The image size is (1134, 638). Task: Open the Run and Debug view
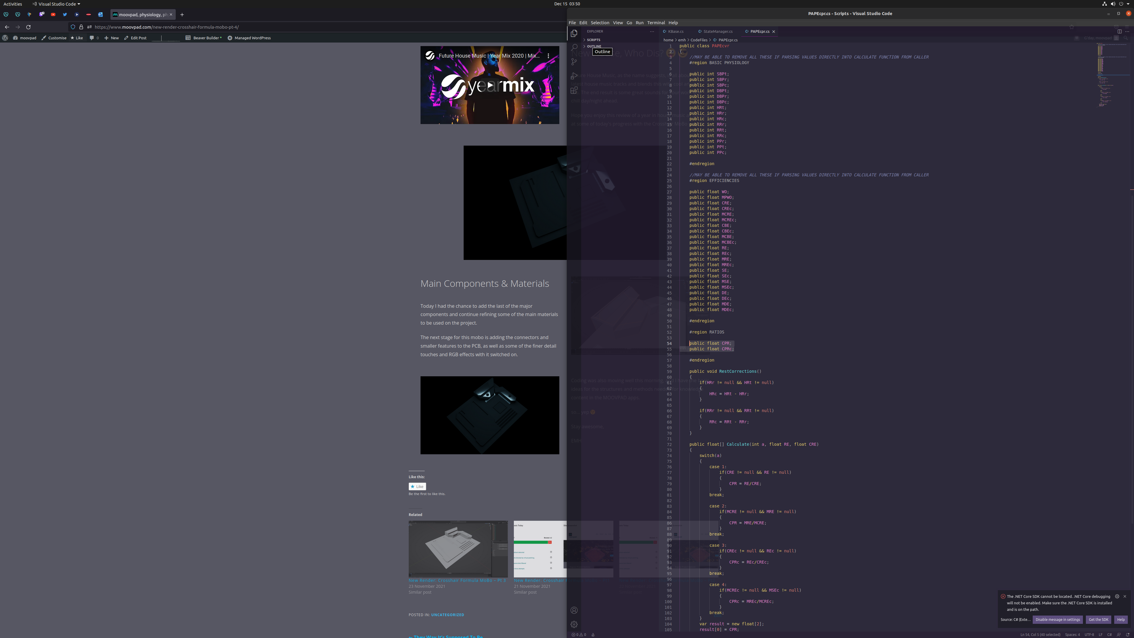click(574, 76)
